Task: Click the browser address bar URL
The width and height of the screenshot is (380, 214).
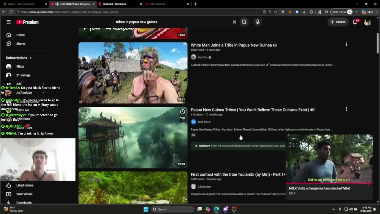Action: click(69, 12)
